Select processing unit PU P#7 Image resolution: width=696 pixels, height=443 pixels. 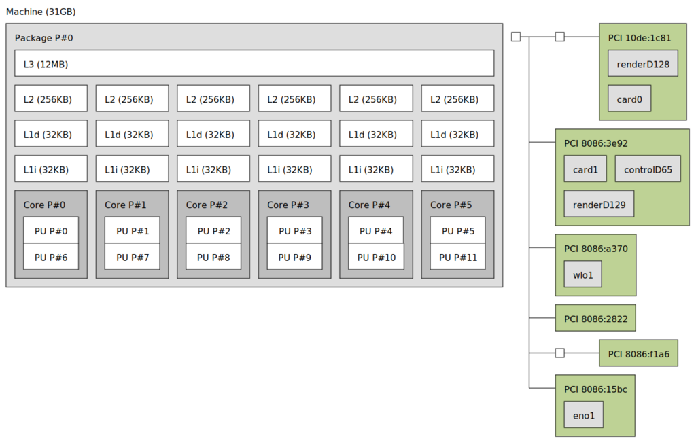pos(133,257)
